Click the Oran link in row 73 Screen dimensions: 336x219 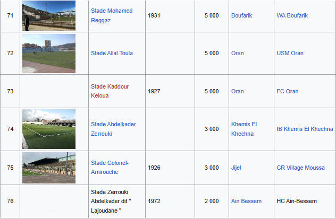tap(238, 91)
